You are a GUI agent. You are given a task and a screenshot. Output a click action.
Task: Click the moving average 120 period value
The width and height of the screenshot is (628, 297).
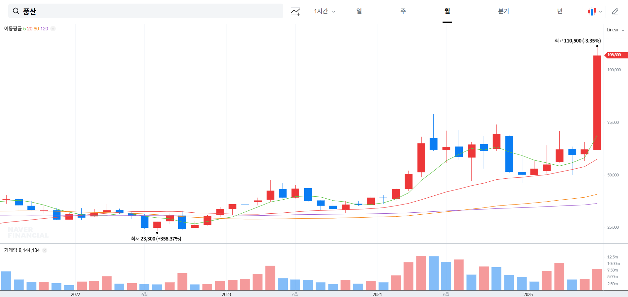[44, 29]
